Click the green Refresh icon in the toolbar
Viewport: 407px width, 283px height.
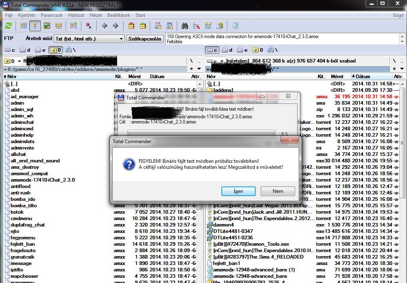(8, 26)
